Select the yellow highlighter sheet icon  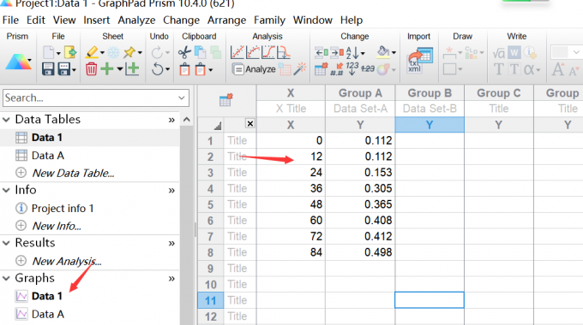point(92,52)
